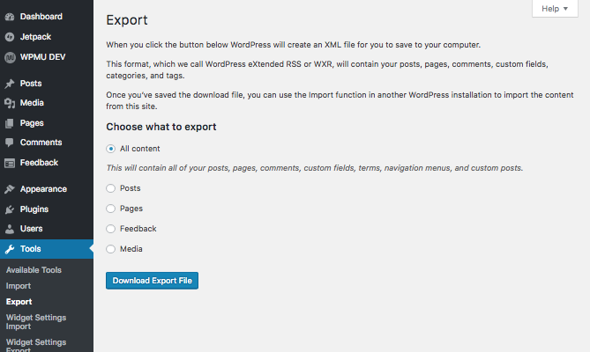This screenshot has height=352, width=590.
Task: Go to Available Tools submenu link
Action: click(34, 270)
